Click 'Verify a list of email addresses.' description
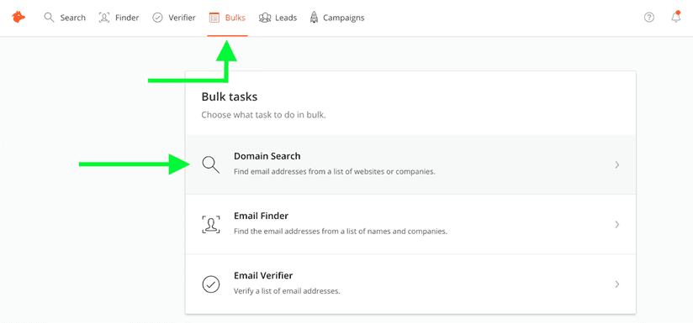 coord(287,291)
